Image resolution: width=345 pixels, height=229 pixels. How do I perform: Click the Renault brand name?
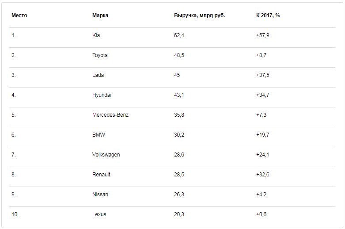tap(101, 175)
